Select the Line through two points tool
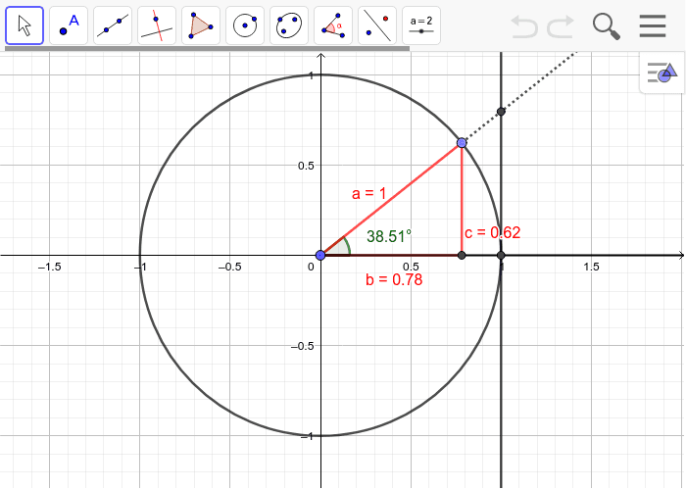The image size is (686, 490). pyautogui.click(x=113, y=25)
